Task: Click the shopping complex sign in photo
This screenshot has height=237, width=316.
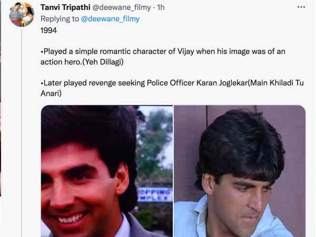Action: click(x=155, y=195)
